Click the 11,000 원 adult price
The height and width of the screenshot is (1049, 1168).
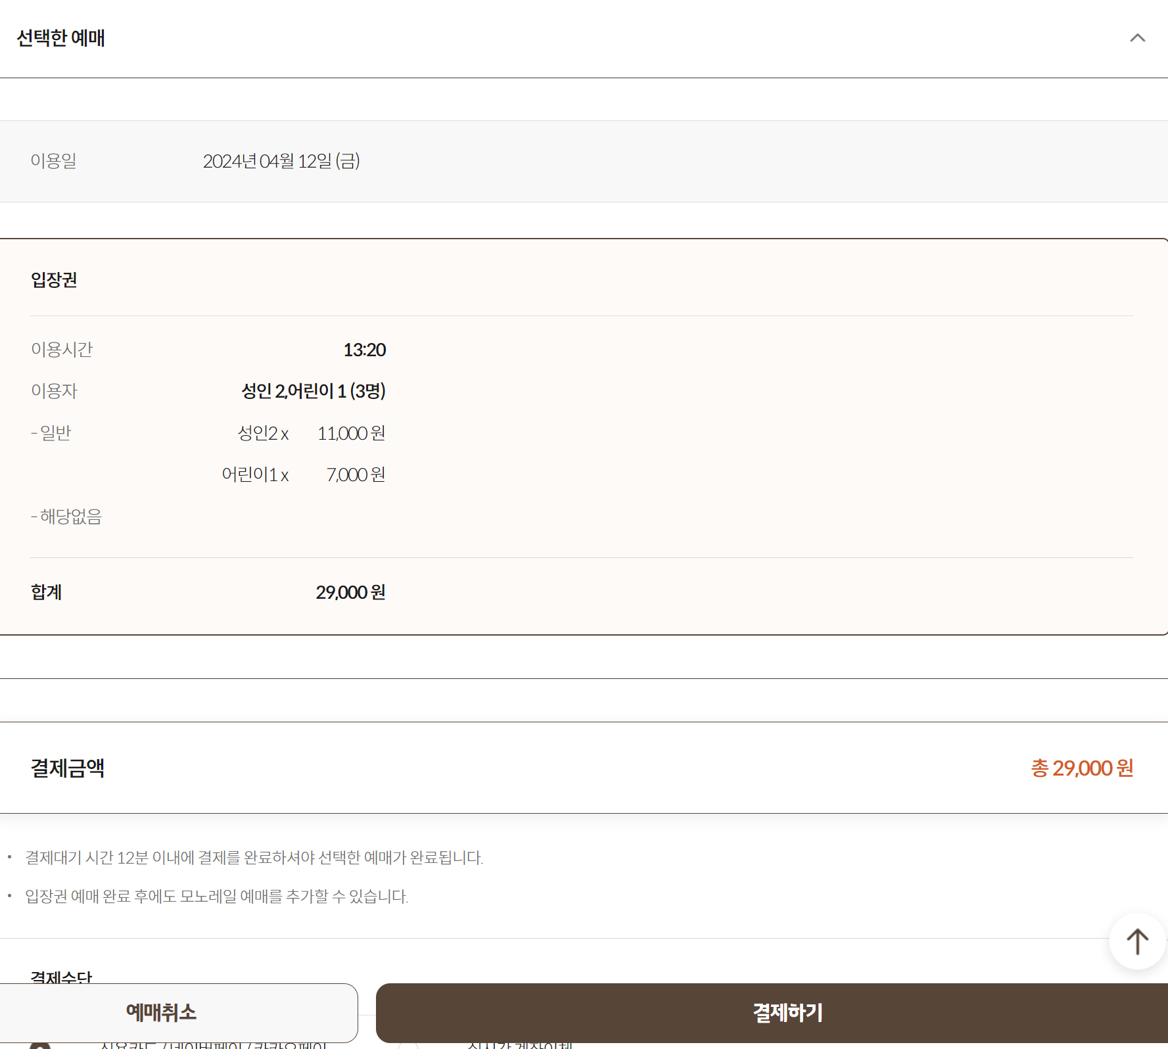click(x=352, y=433)
